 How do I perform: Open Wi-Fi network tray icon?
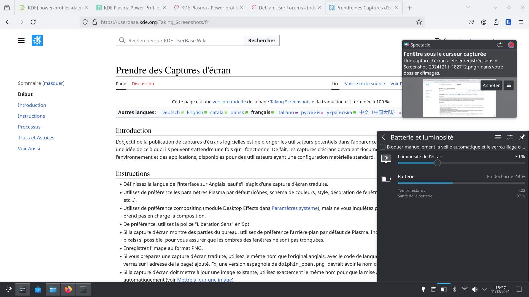point(465,289)
